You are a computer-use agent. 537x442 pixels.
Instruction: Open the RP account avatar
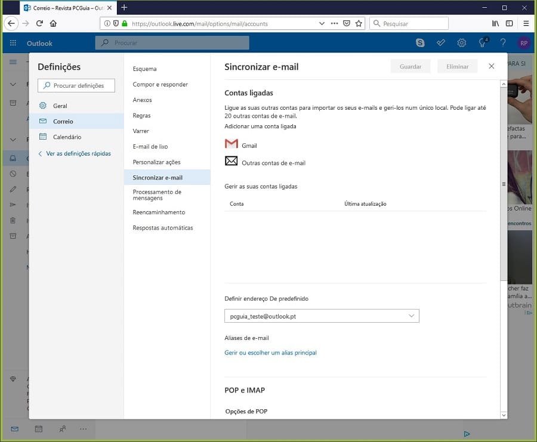(524, 43)
